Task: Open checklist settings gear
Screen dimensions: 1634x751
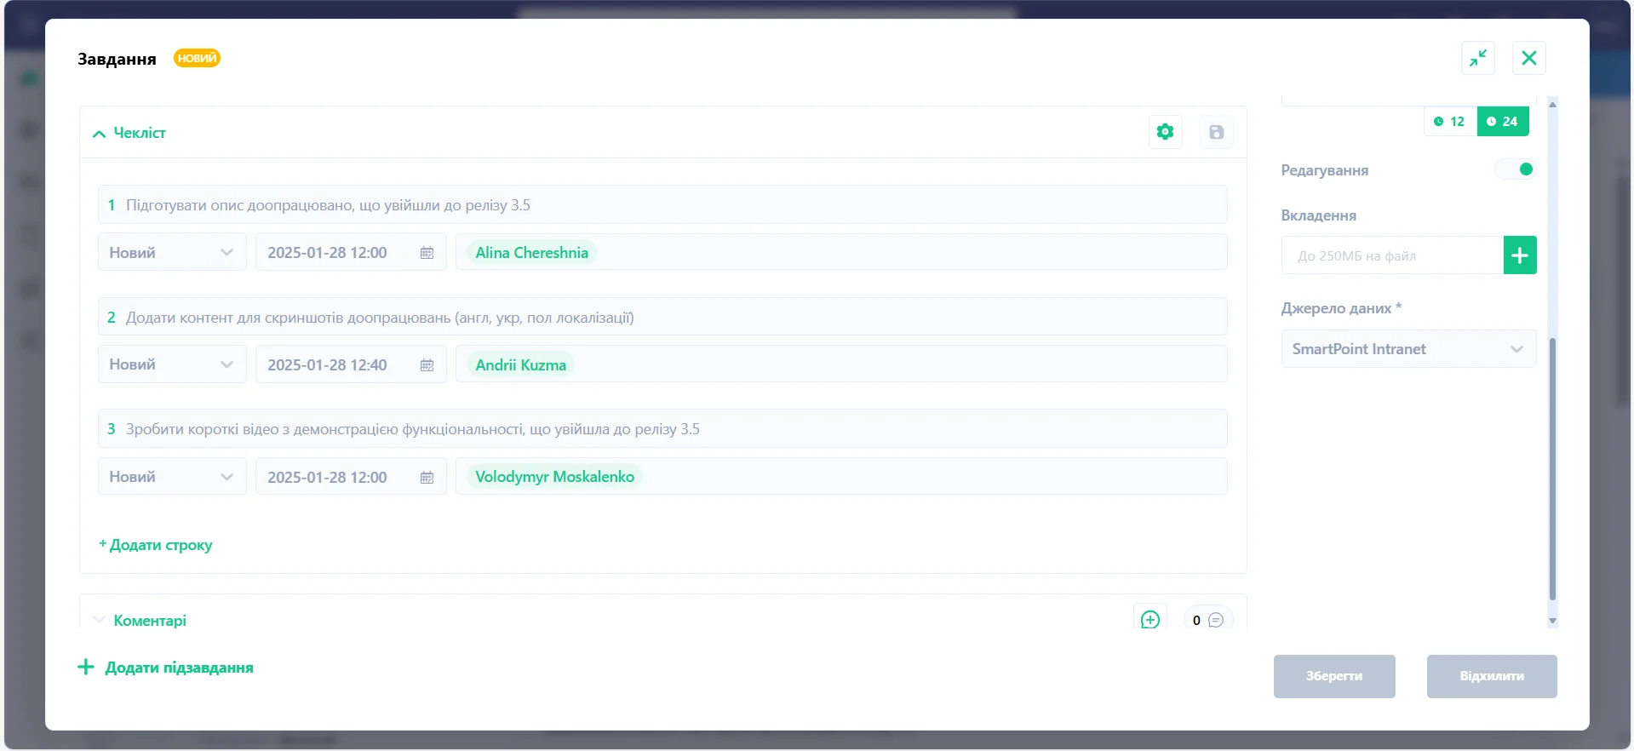Action: click(x=1165, y=132)
